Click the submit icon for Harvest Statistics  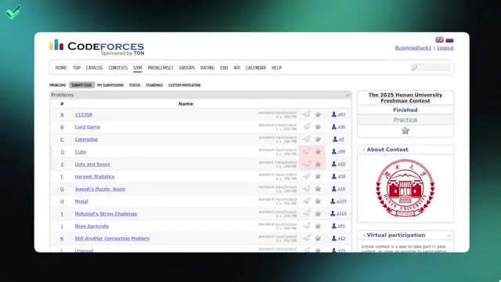[x=306, y=176]
